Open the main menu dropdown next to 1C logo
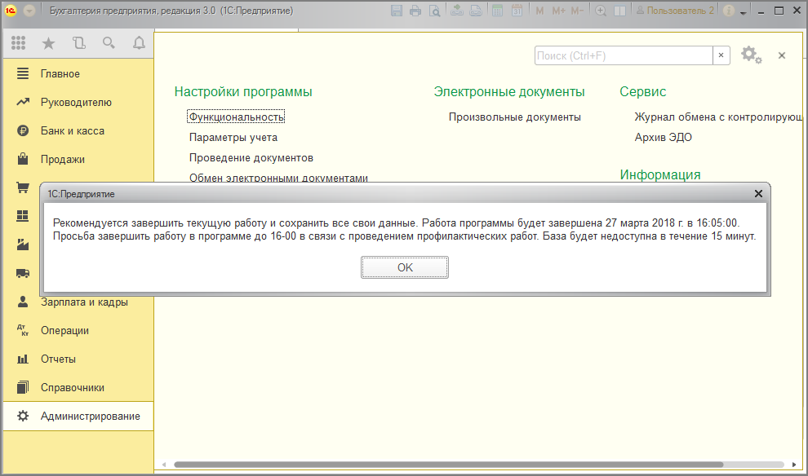808x476 pixels. click(29, 11)
